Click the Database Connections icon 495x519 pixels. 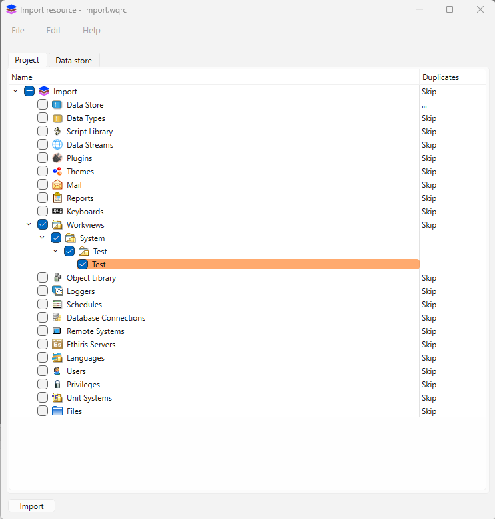point(57,317)
